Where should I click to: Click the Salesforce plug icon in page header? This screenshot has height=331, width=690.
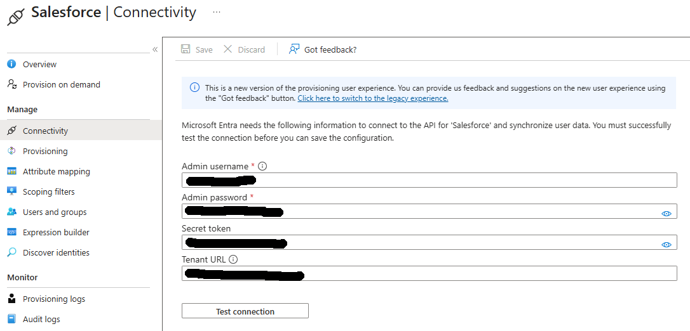(17, 16)
